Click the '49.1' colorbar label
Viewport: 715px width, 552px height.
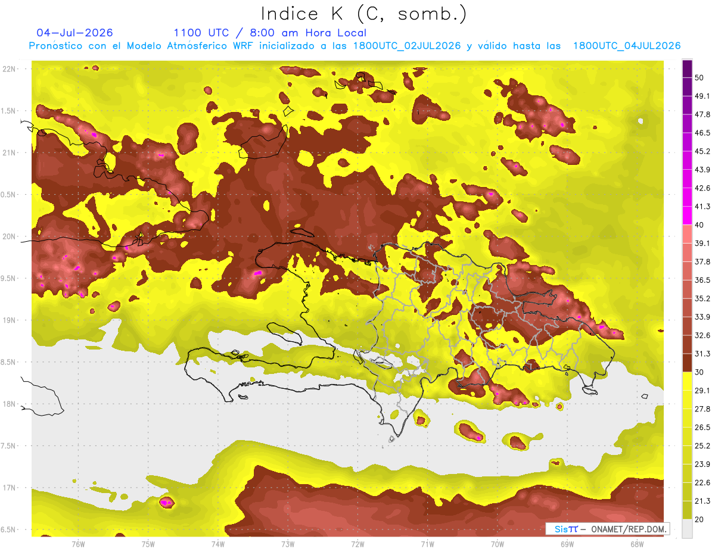point(702,96)
